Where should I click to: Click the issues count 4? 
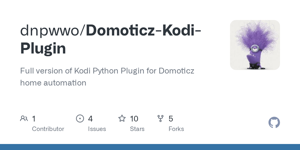(90, 118)
